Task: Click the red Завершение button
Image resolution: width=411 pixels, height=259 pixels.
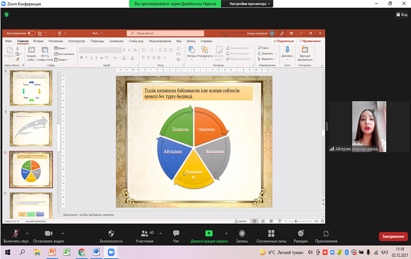Action: [x=393, y=236]
